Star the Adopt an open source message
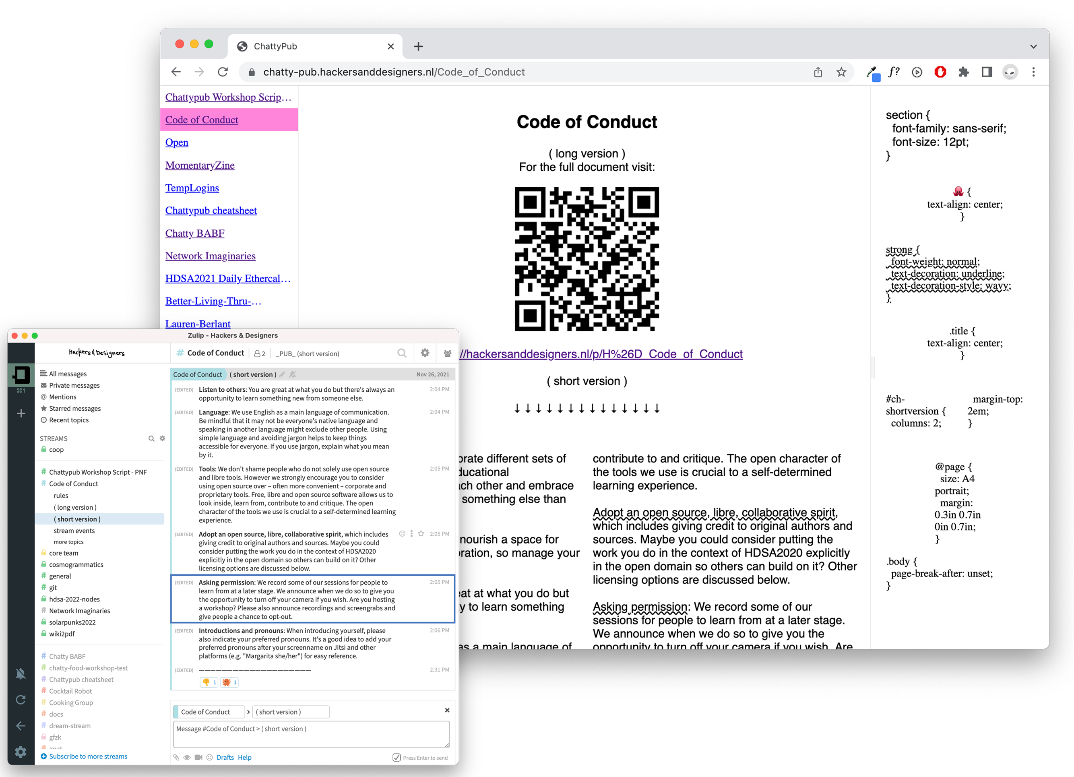Viewport: 1074px width, 777px height. [421, 533]
